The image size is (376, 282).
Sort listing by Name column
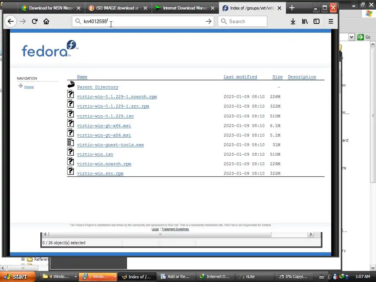click(x=82, y=77)
